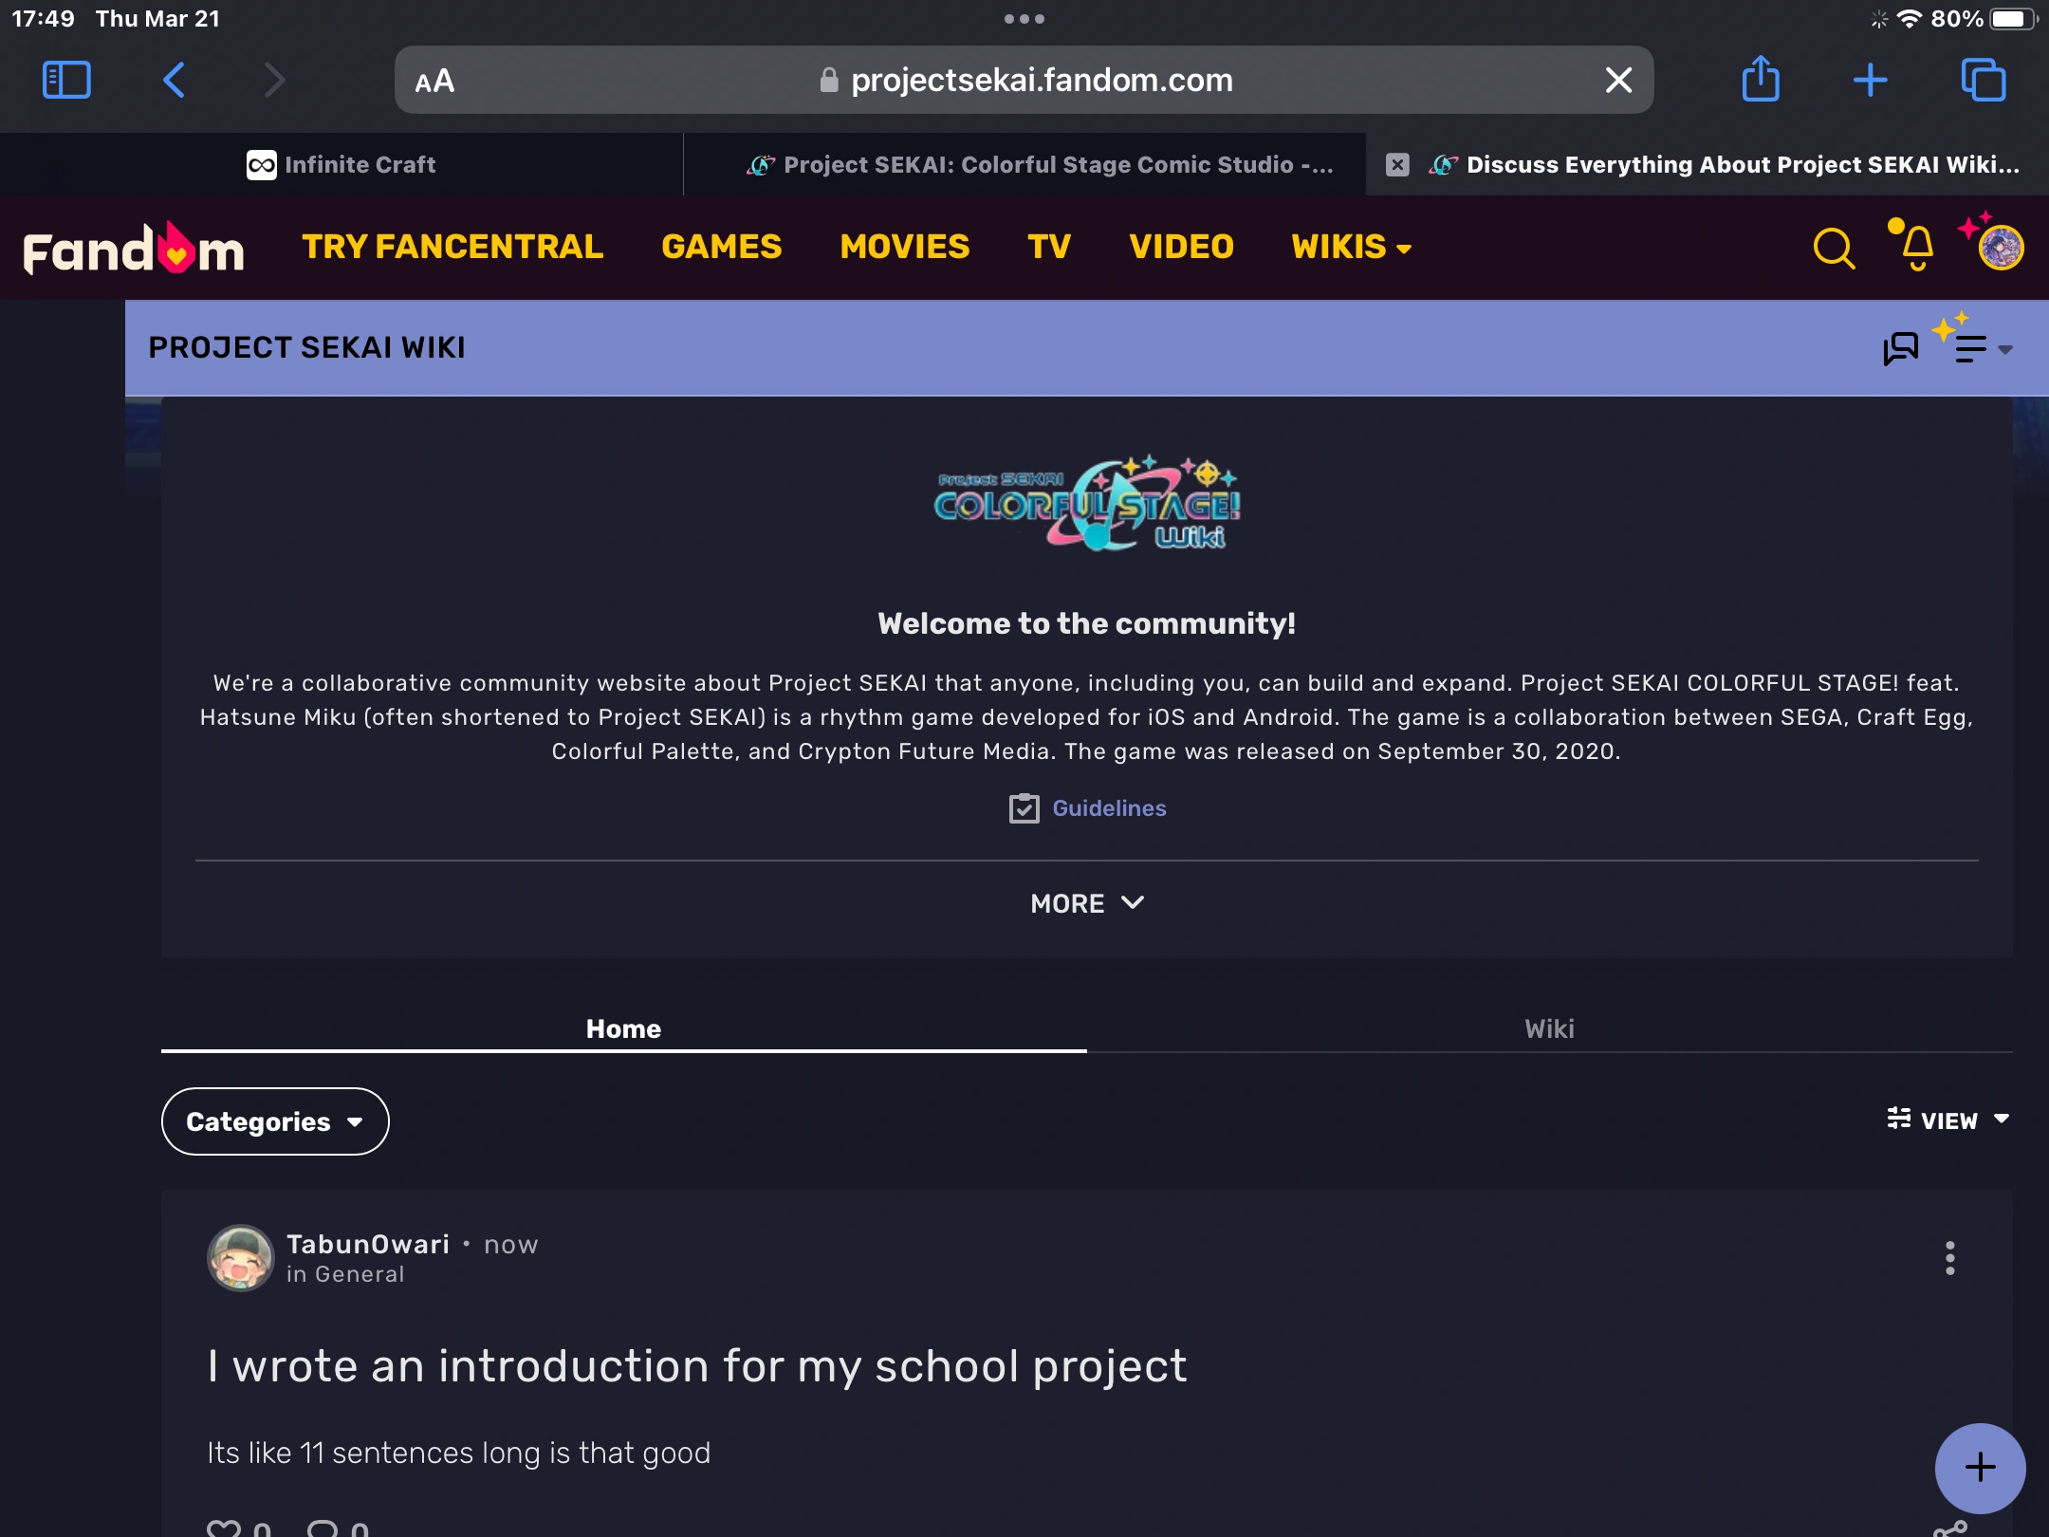Click the discussions speech bubble icon

click(x=1900, y=348)
